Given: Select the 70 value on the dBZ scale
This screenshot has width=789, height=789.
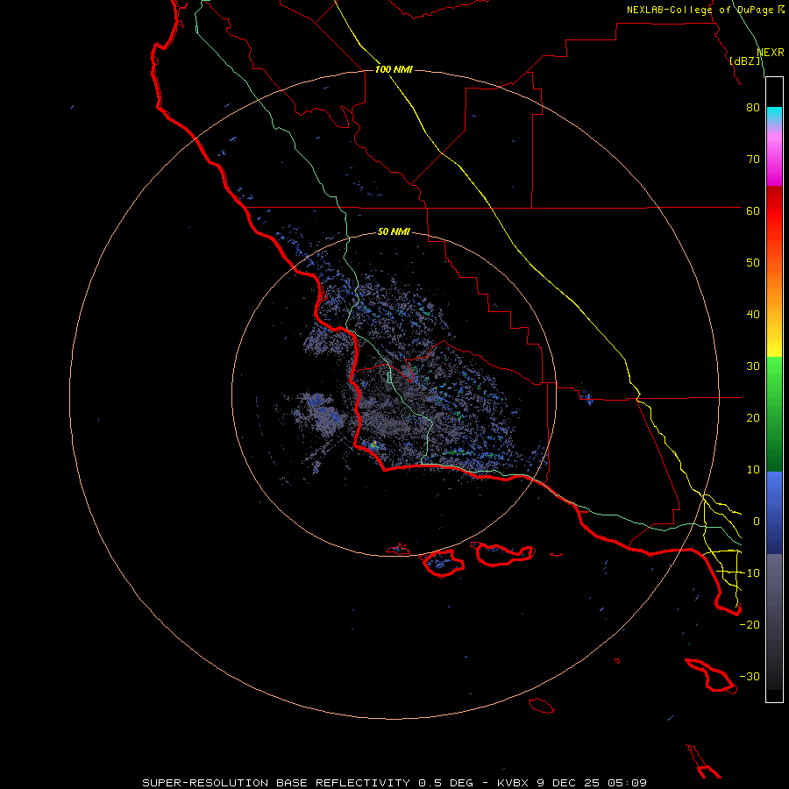Looking at the screenshot, I should 753,159.
